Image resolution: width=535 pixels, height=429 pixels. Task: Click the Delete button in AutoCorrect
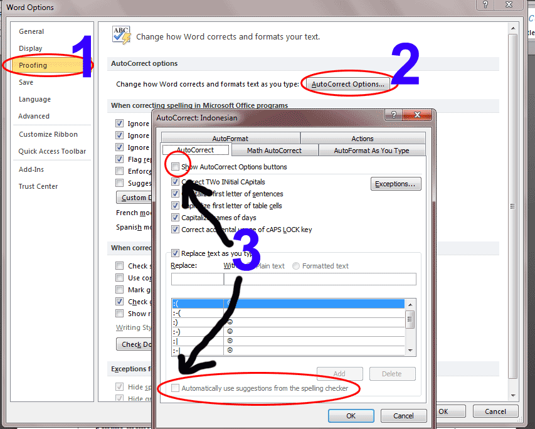[392, 374]
